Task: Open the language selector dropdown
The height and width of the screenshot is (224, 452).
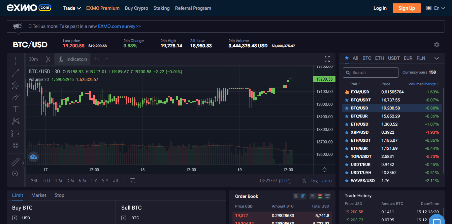Action: pos(436,8)
